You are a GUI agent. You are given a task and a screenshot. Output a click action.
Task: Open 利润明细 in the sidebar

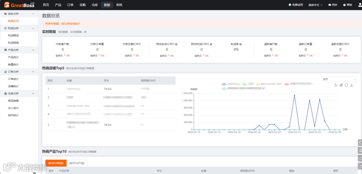click(x=13, y=43)
